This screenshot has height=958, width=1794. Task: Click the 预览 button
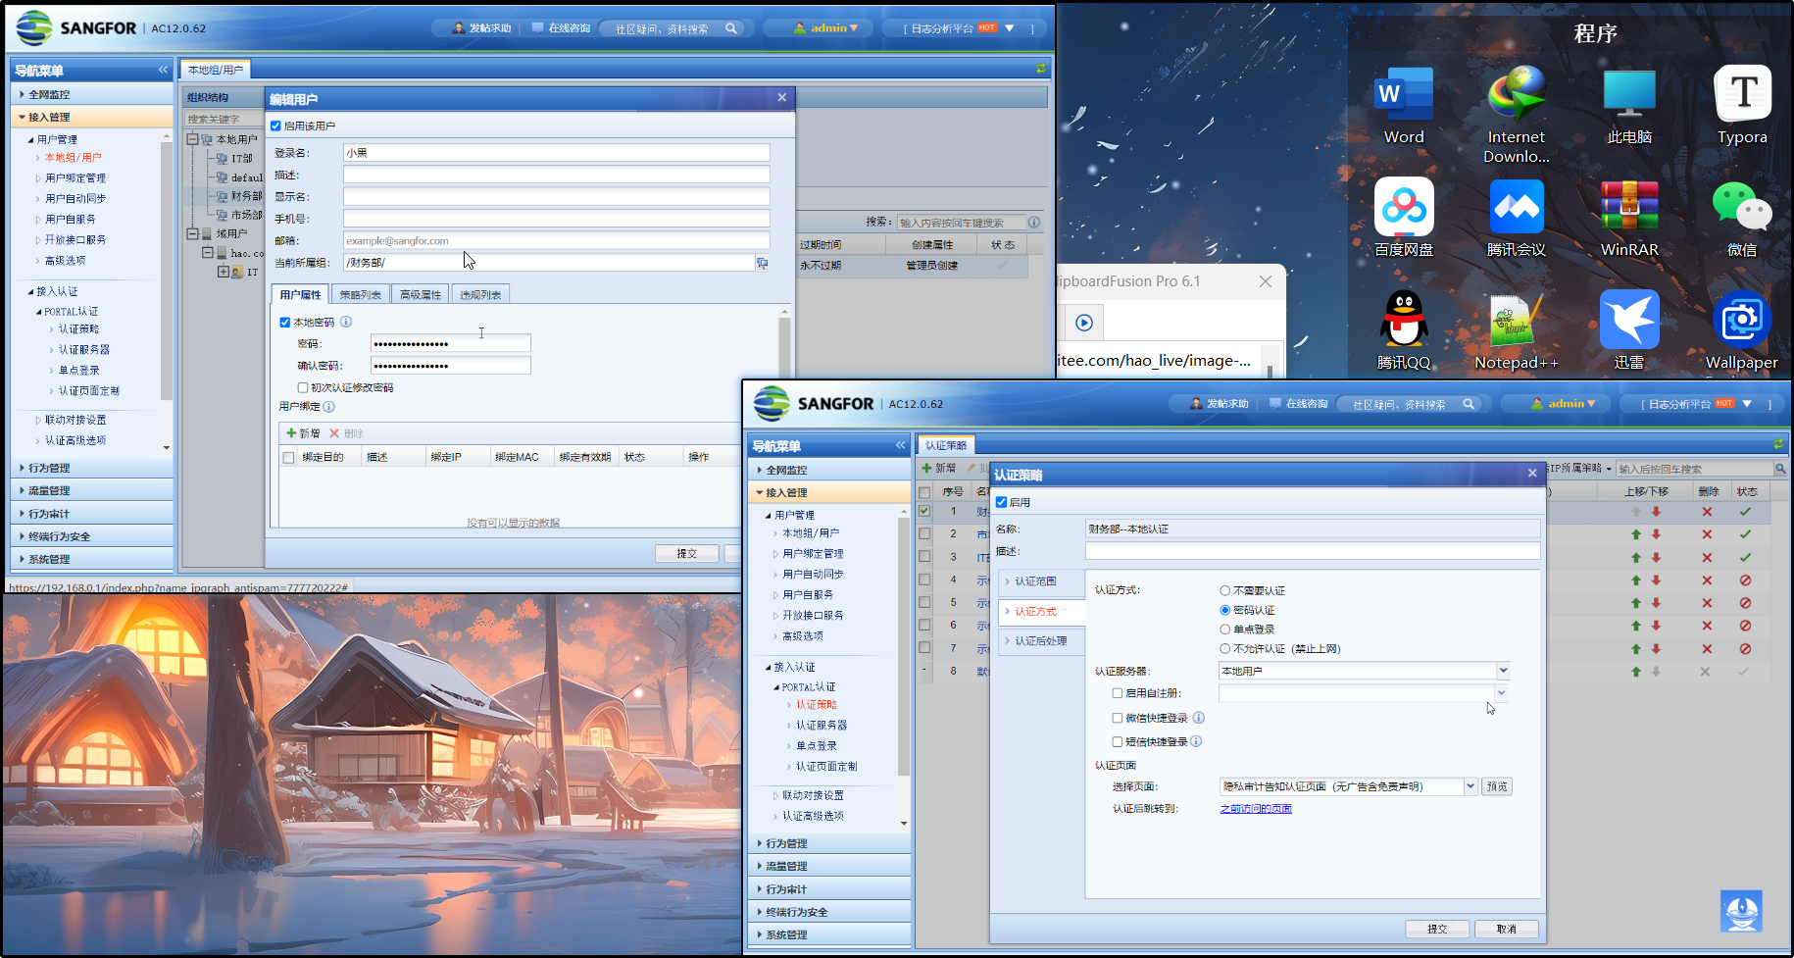(x=1497, y=786)
